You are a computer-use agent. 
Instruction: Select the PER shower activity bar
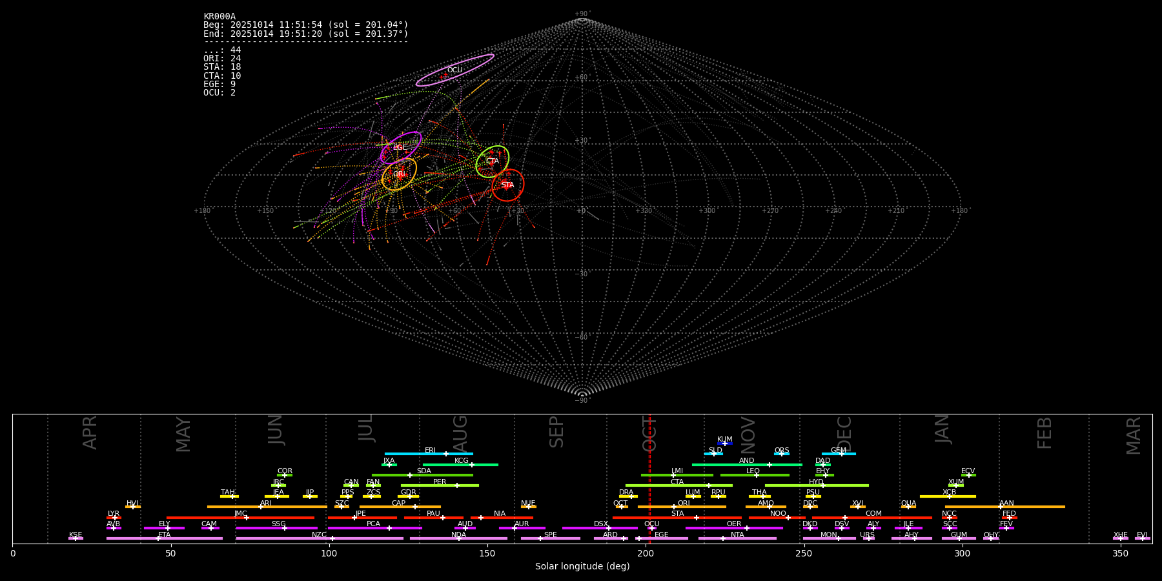pos(440,485)
